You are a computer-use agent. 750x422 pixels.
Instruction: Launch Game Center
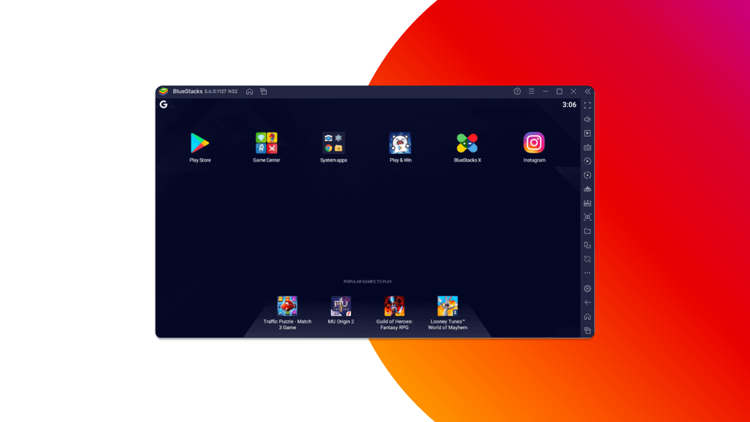click(266, 143)
